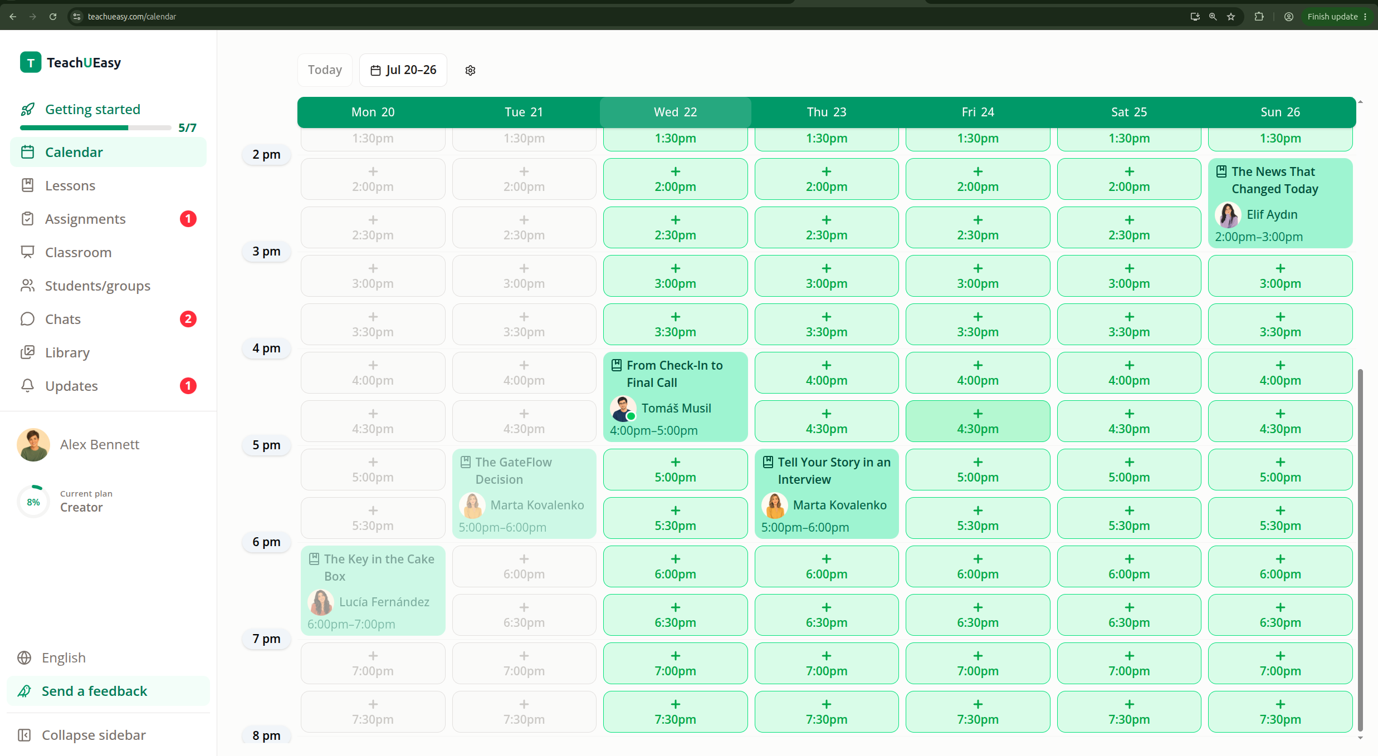1378x756 pixels.
Task: Click the Chats unread badge showing 2
Action: point(188,319)
